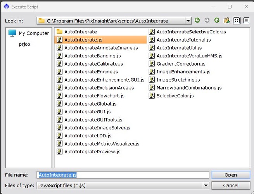Expand the Look in path dropdown
254x194 pixels.
[188, 21]
